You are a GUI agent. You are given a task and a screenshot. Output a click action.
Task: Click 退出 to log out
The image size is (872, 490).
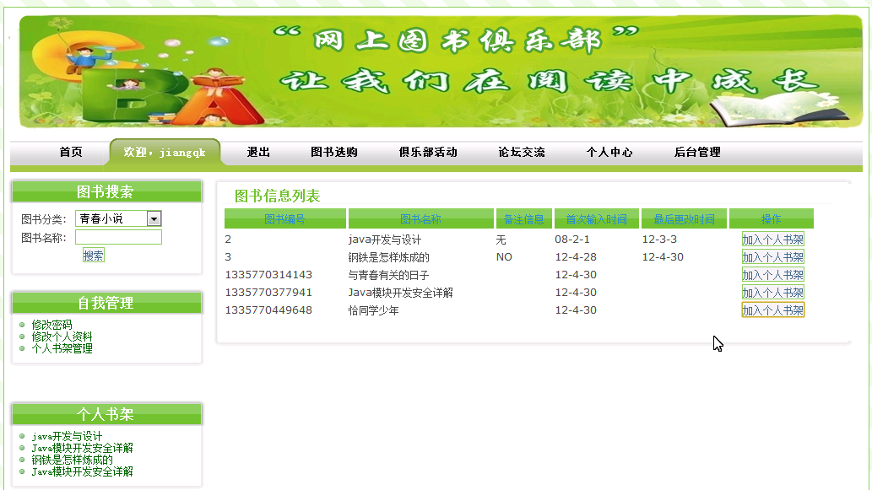tap(258, 152)
